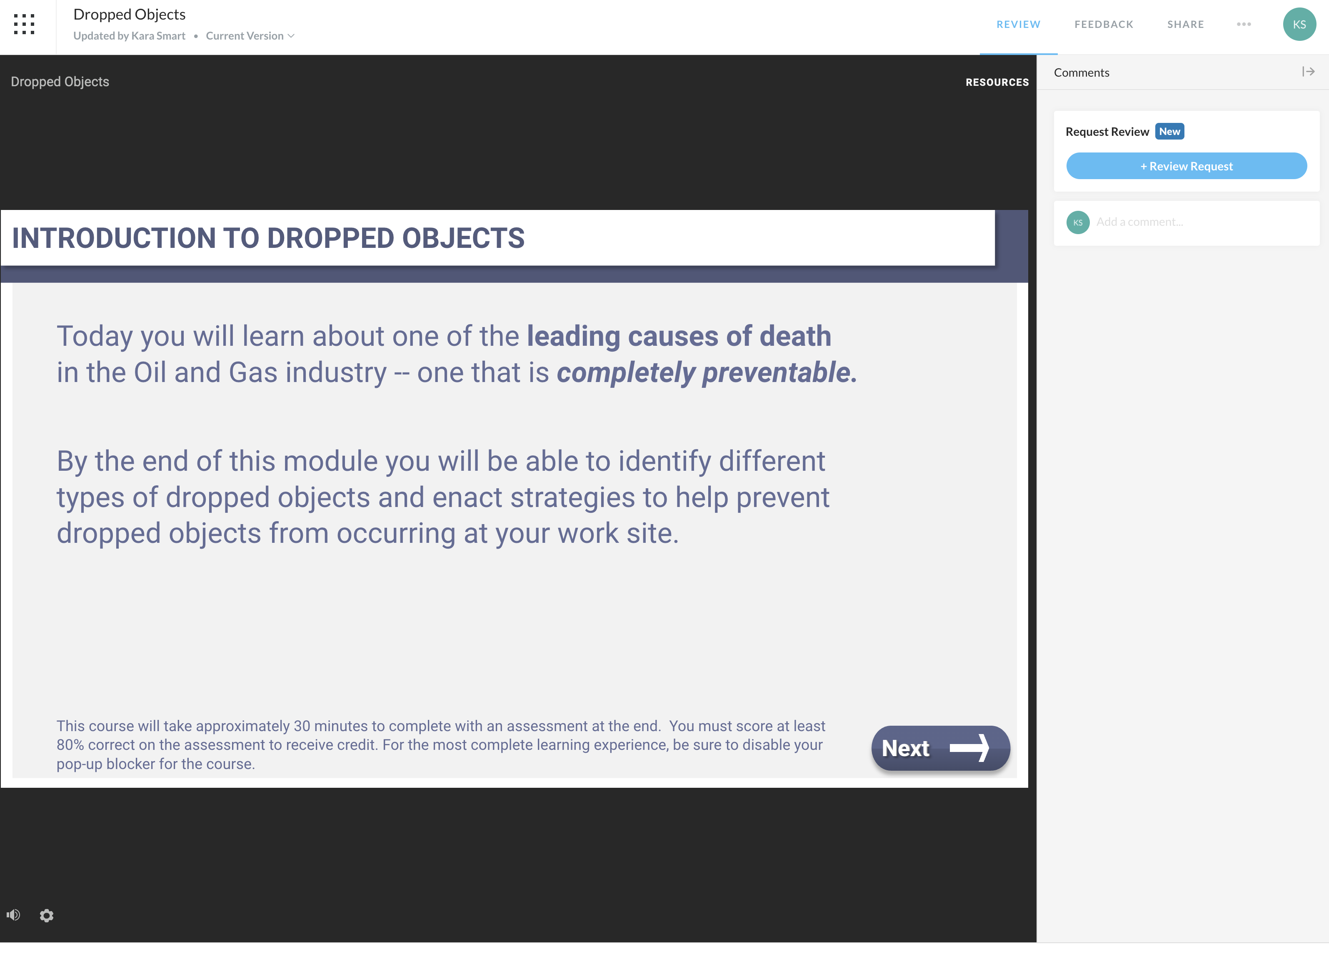Expand the Current Version dropdown
This screenshot has width=1329, height=954.
250,36
